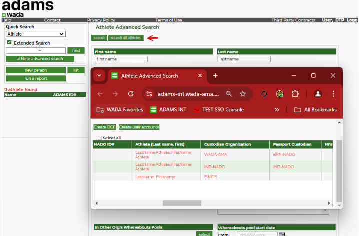Screen dimensions: 359x236
Task: Go back in the browser popup
Action: pyautogui.click(x=100, y=94)
